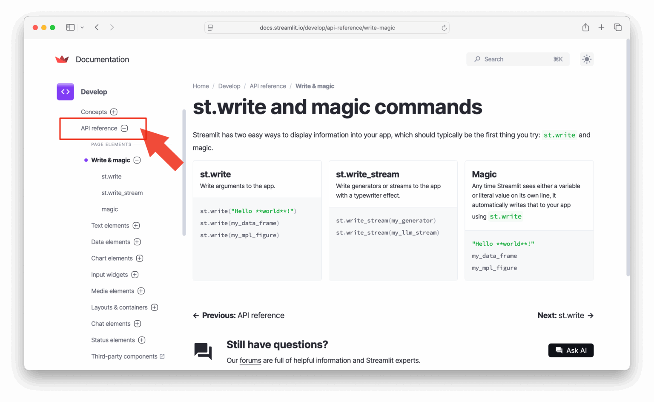This screenshot has height=402, width=654.
Task: Toggle the light/dark theme sun icon
Action: [586, 59]
